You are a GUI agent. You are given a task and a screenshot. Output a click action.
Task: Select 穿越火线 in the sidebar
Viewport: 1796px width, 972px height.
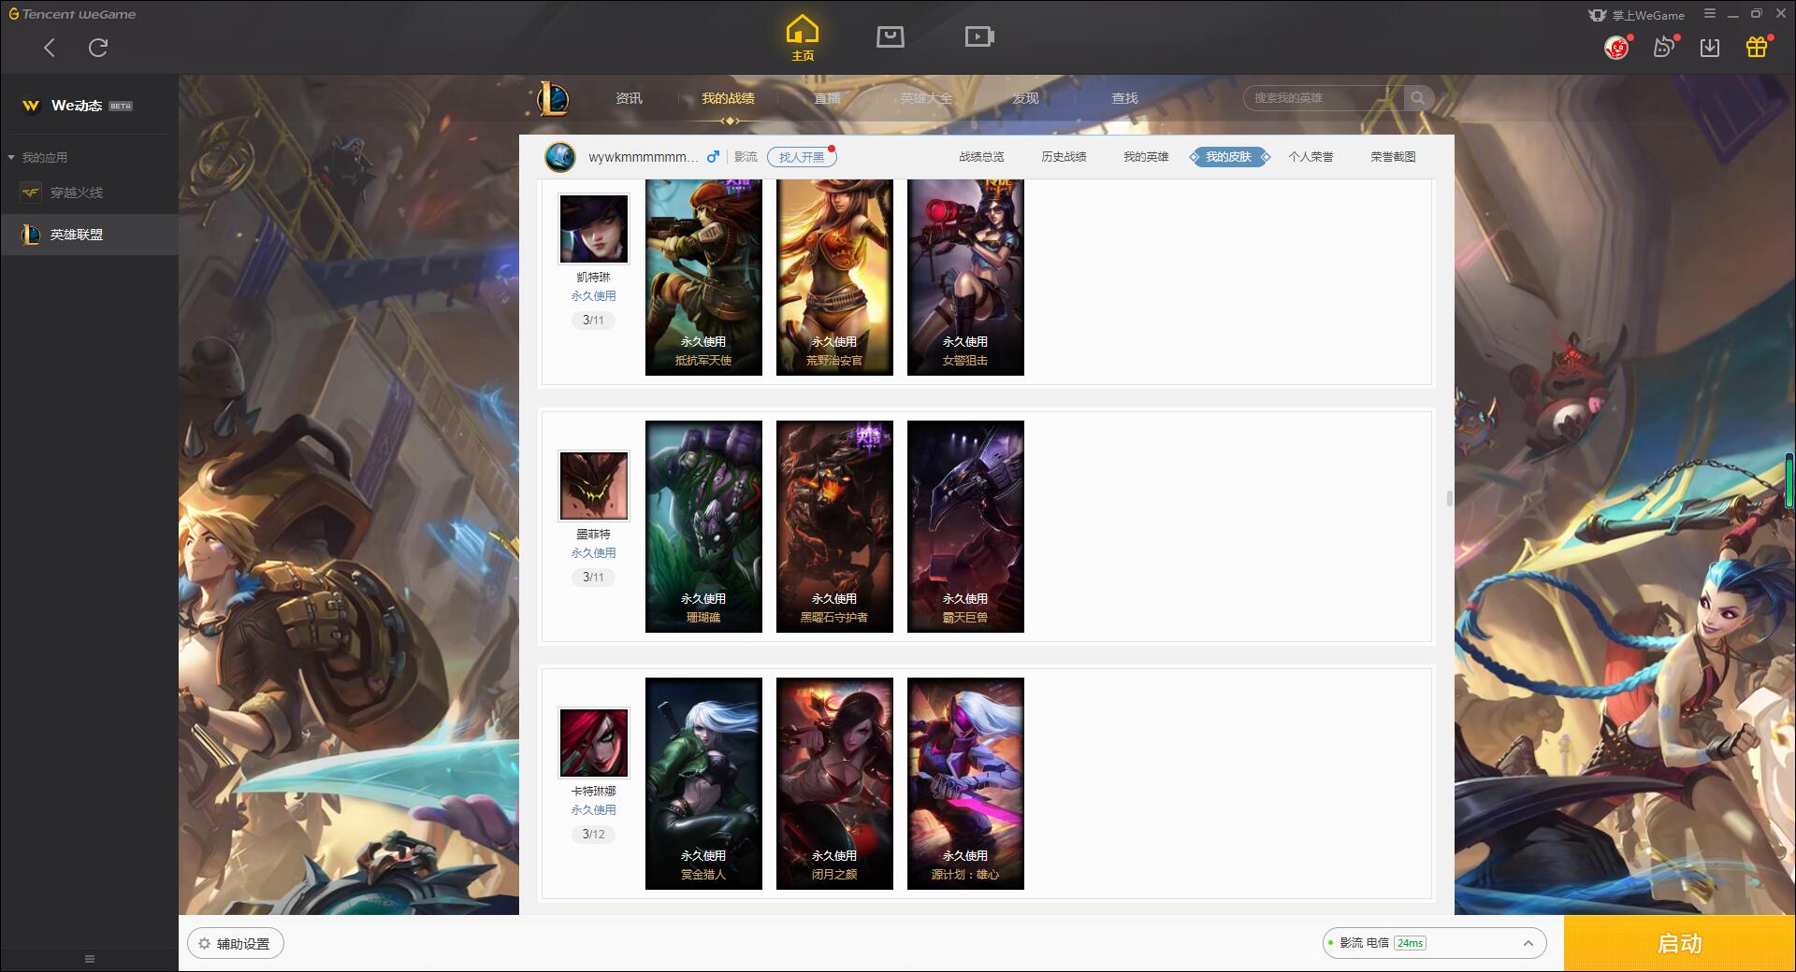[x=89, y=193]
